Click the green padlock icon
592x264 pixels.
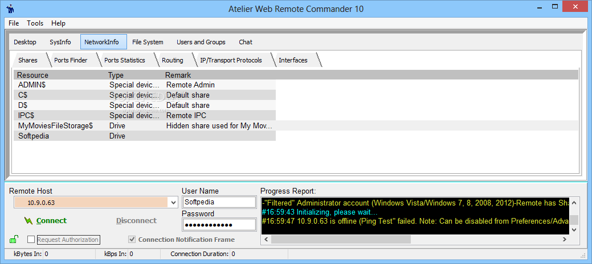tap(14, 239)
